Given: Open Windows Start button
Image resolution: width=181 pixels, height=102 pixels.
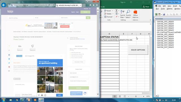Looking at the screenshot, I should (x=3, y=100).
